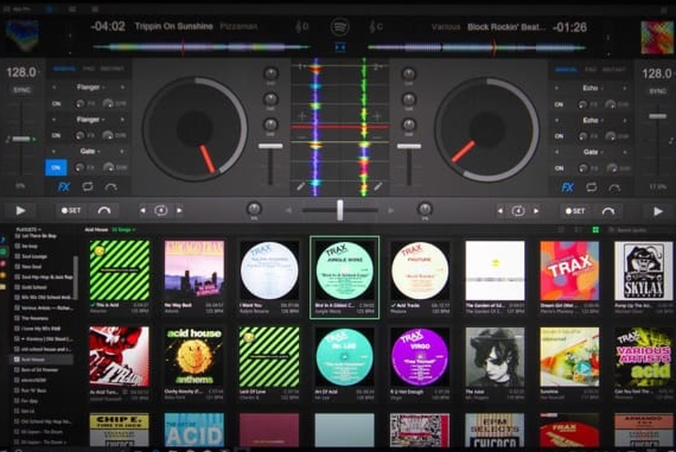Open the 26 Songs sorting dropdown
Image resolution: width=676 pixels, height=452 pixels.
(x=122, y=229)
